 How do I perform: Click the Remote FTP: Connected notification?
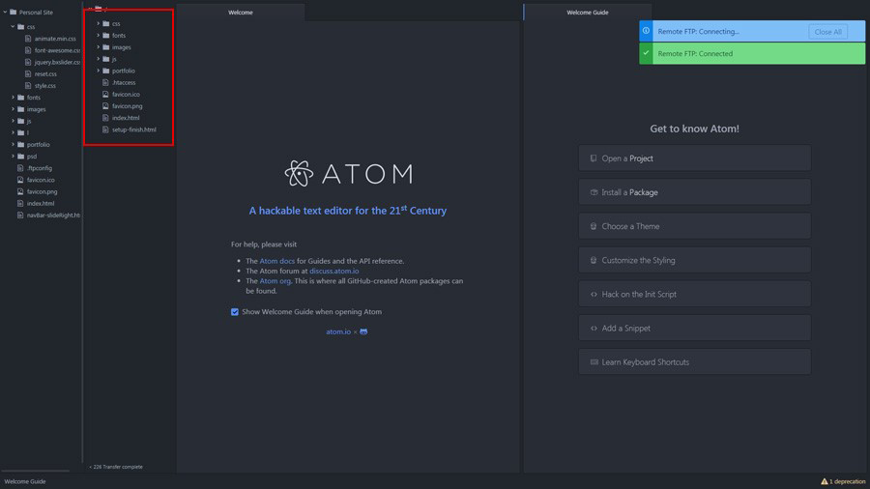[x=752, y=54]
